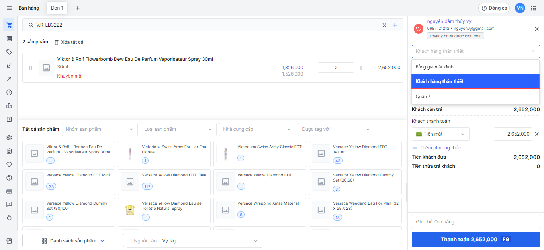Screen dimensions: 544x250
Task: Open the settings gear in sidebar
Action: pyautogui.click(x=9, y=138)
